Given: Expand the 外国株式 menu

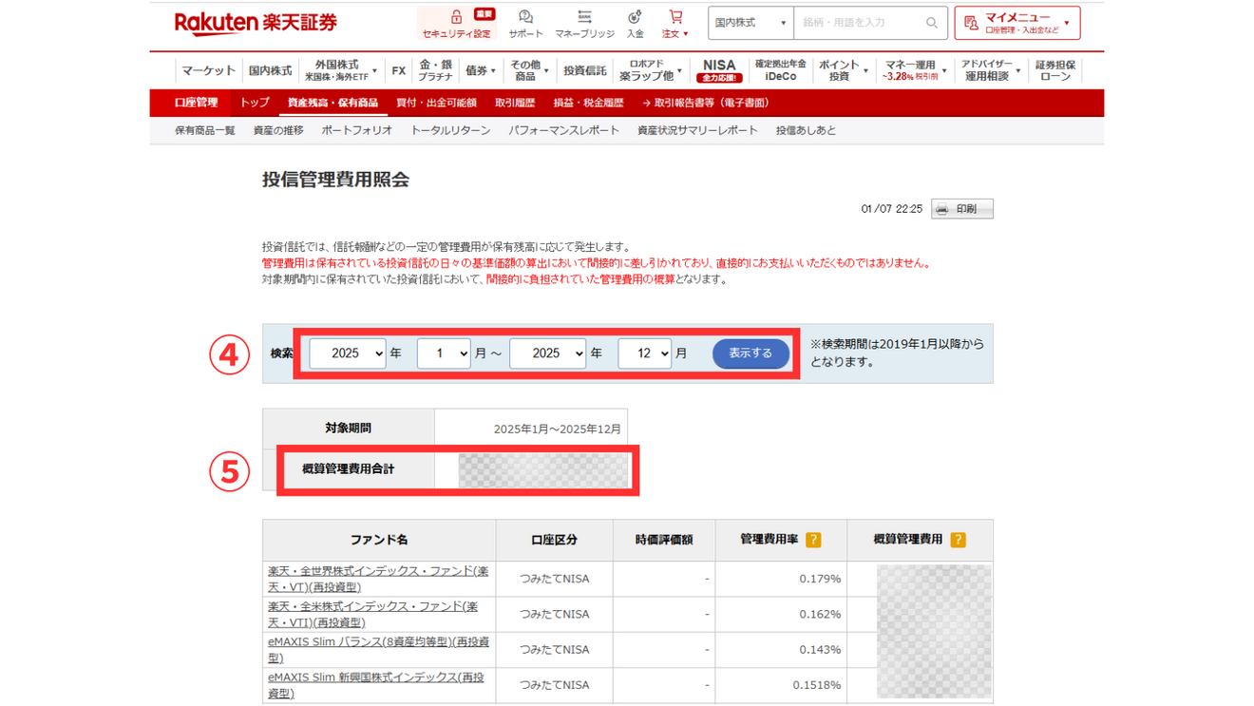Looking at the screenshot, I should pos(340,71).
